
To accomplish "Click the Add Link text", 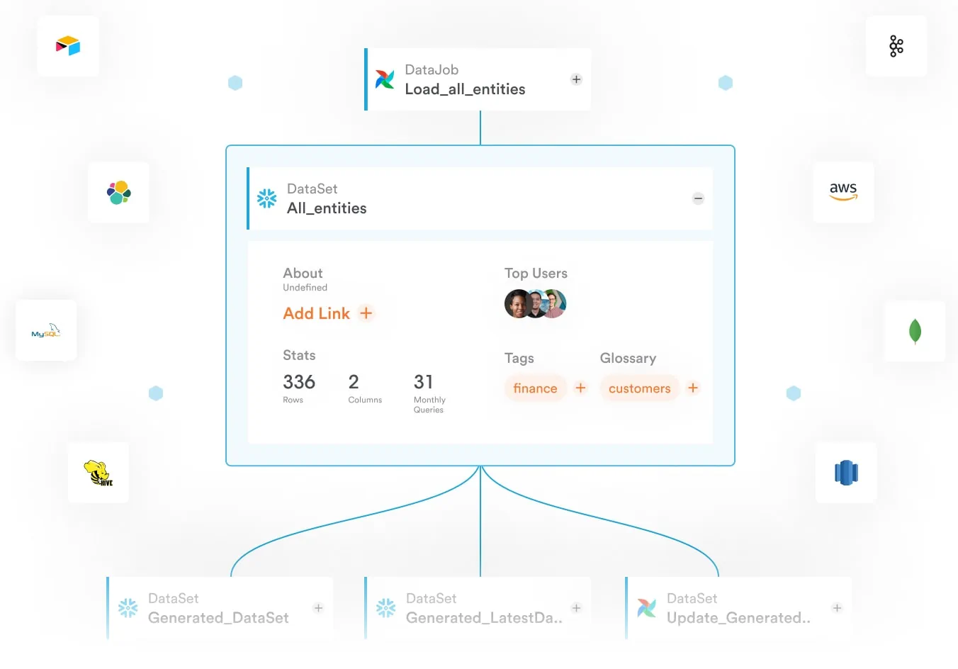I will coord(316,313).
